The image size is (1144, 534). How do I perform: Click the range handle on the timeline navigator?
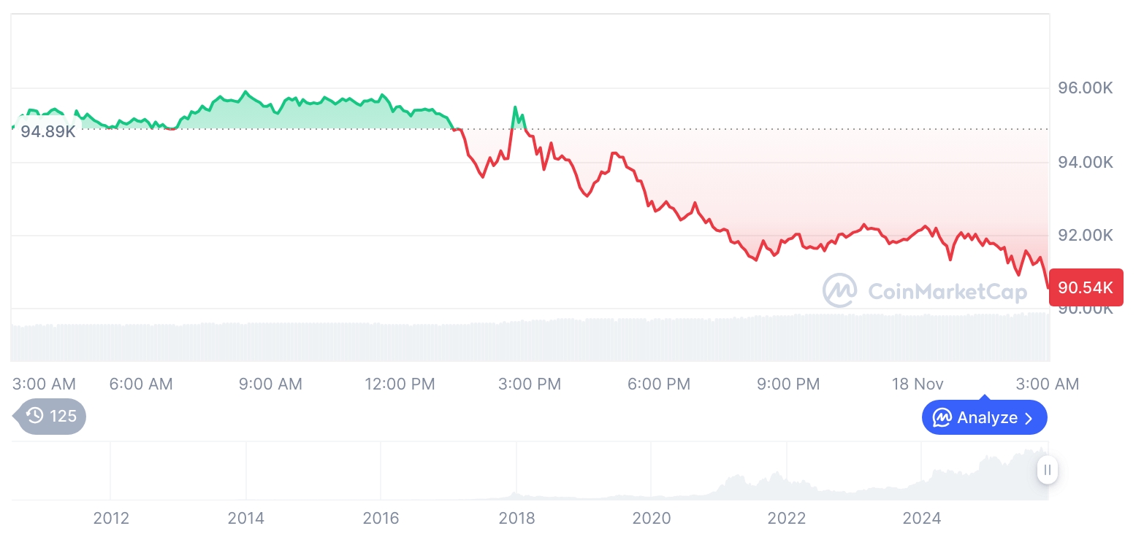pos(1047,470)
